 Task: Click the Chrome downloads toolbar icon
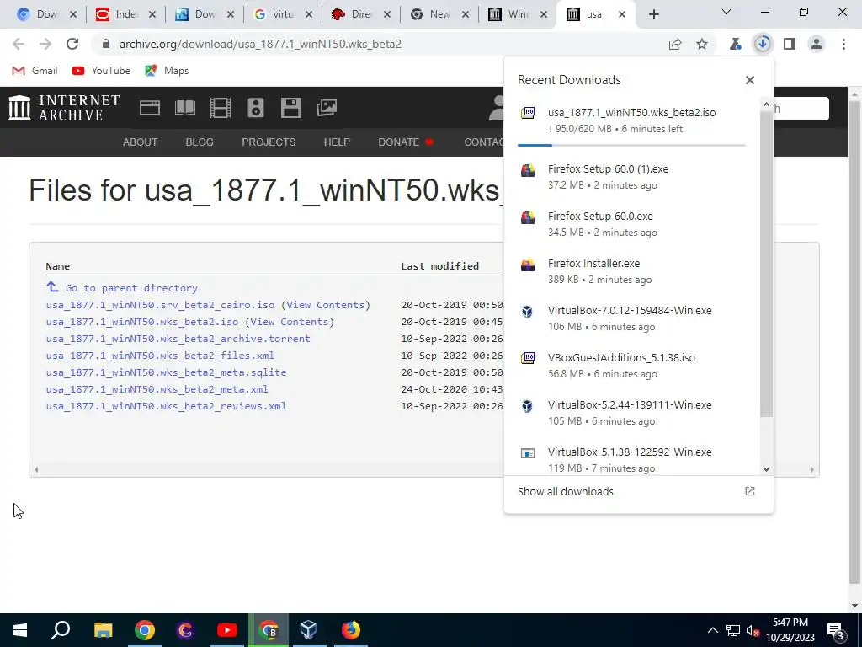coord(763,44)
